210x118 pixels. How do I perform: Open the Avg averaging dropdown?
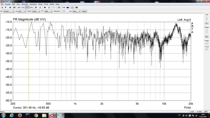coord(76,11)
